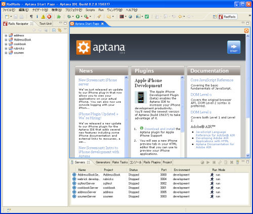Click the yellow back arrow navigation icon

coord(180,17)
